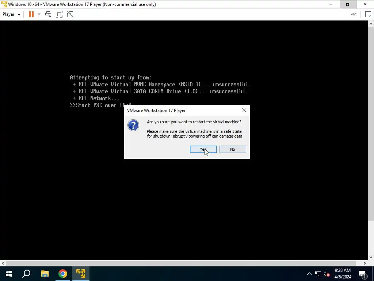Collapse toolbar with double chevron icon
Viewport: 374px width, 281px height.
(x=354, y=14)
